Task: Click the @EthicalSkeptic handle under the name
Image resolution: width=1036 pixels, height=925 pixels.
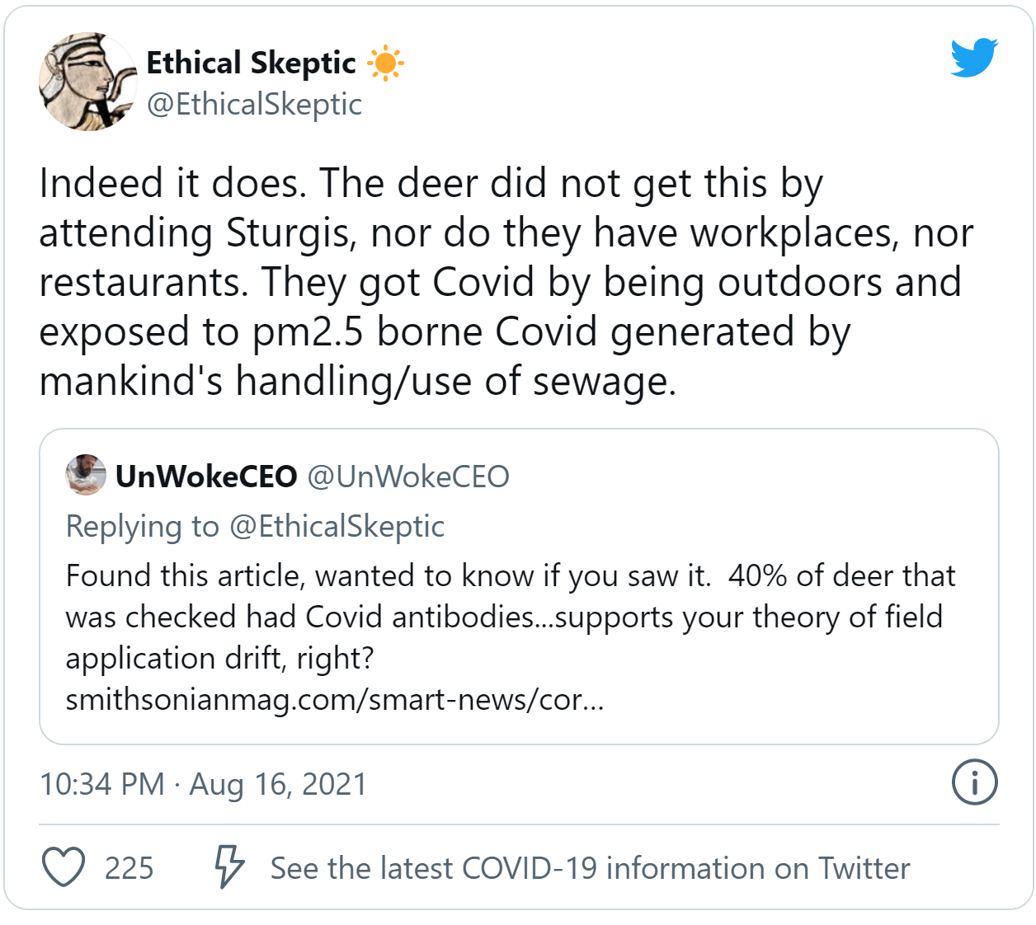Action: (254, 104)
